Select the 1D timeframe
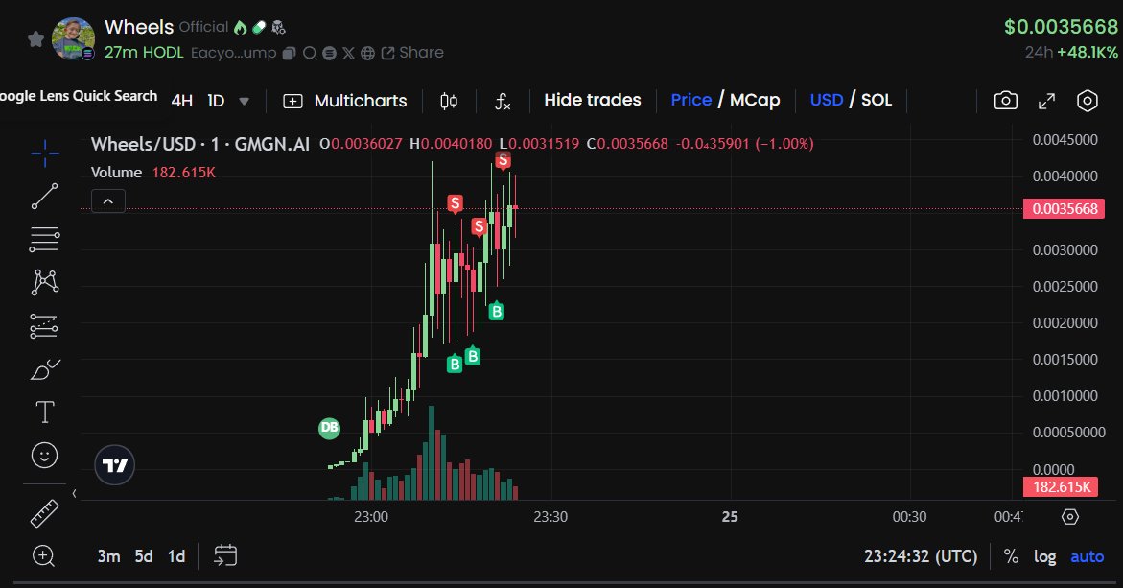 point(217,101)
